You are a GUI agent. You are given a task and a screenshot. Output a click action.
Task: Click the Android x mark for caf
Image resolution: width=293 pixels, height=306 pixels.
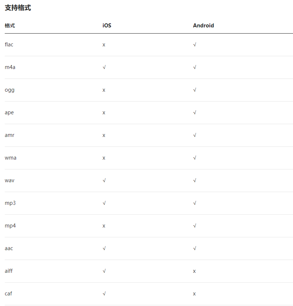tap(194, 294)
